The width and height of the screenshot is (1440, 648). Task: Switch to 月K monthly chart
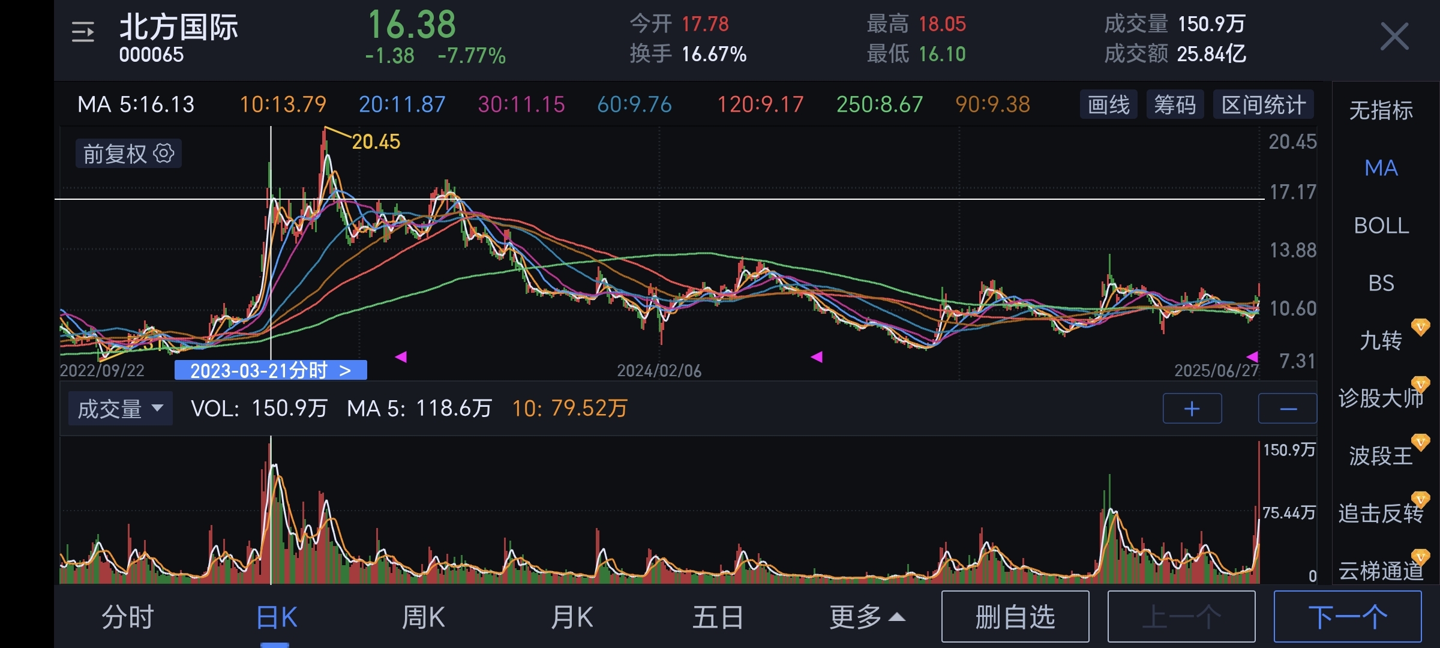pyautogui.click(x=572, y=617)
